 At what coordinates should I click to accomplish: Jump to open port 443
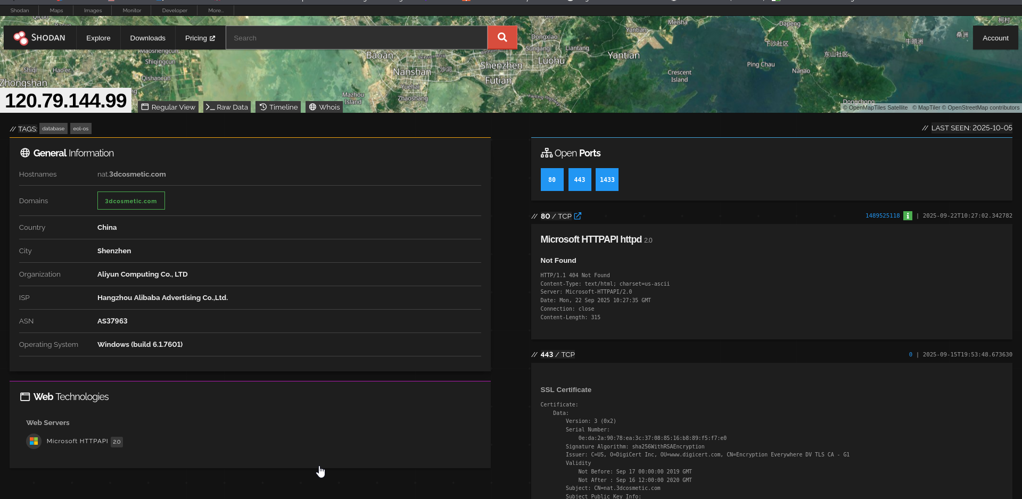pos(580,180)
